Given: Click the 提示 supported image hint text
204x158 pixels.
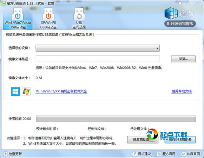Looking at the screenshot, I should pos(99,68).
